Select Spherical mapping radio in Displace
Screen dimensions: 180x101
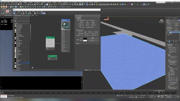[x=169, y=70]
